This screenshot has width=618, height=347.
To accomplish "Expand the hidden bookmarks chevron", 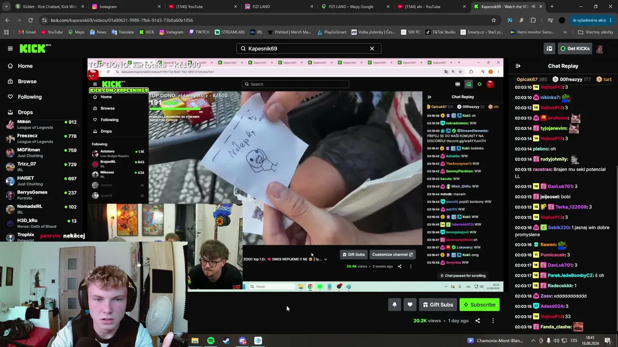I will (565, 32).
